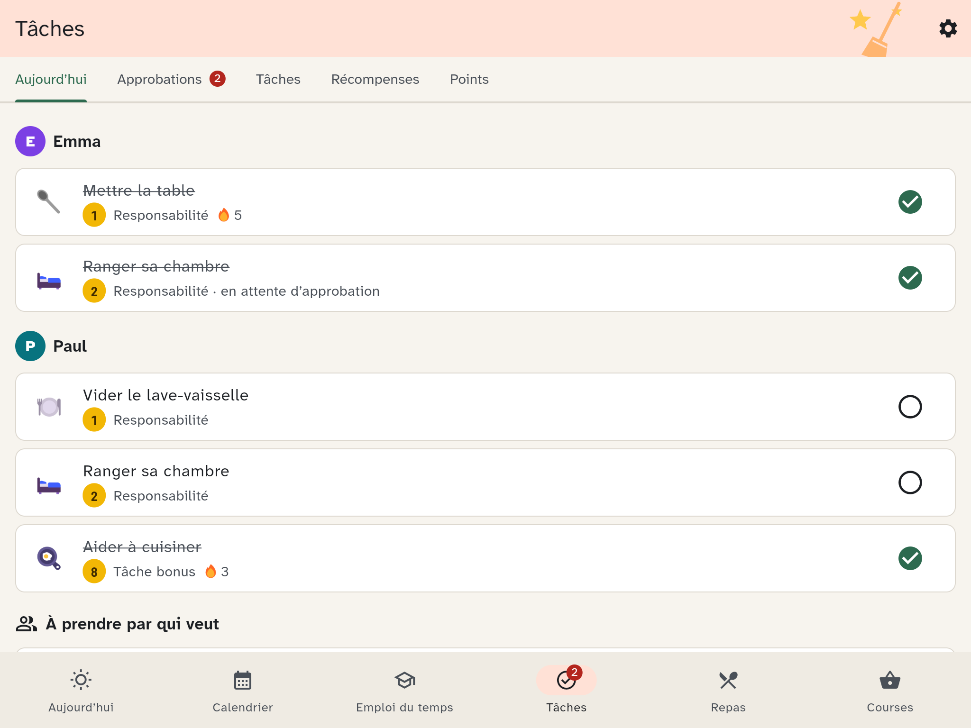The image size is (971, 728).
Task: Uncheck the completed Mettre la table task
Action: [910, 202]
